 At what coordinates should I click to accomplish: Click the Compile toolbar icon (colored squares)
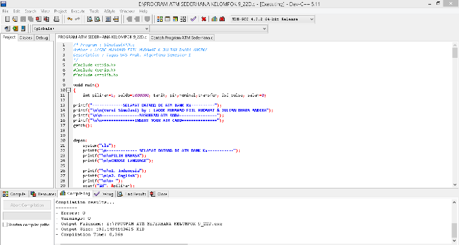(x=160, y=19)
